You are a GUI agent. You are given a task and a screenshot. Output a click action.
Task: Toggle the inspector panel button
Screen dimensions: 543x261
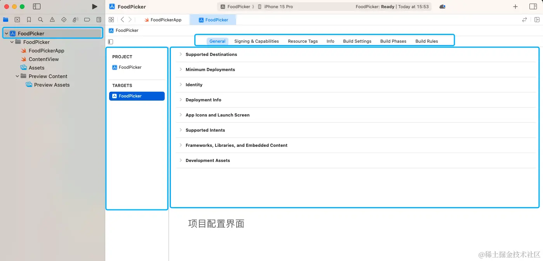(x=533, y=7)
